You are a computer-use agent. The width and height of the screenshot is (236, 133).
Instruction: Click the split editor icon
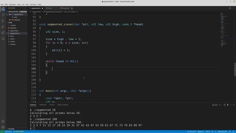230,8
